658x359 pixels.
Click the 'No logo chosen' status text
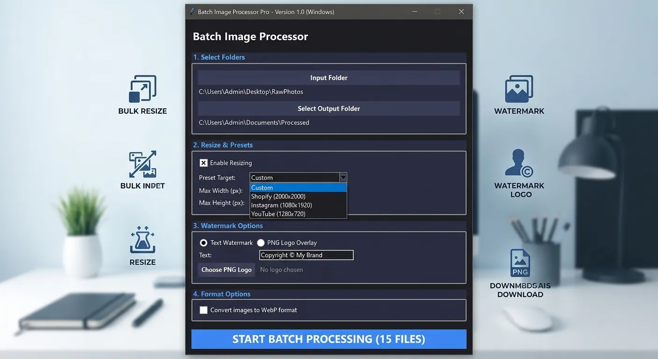pyautogui.click(x=281, y=270)
